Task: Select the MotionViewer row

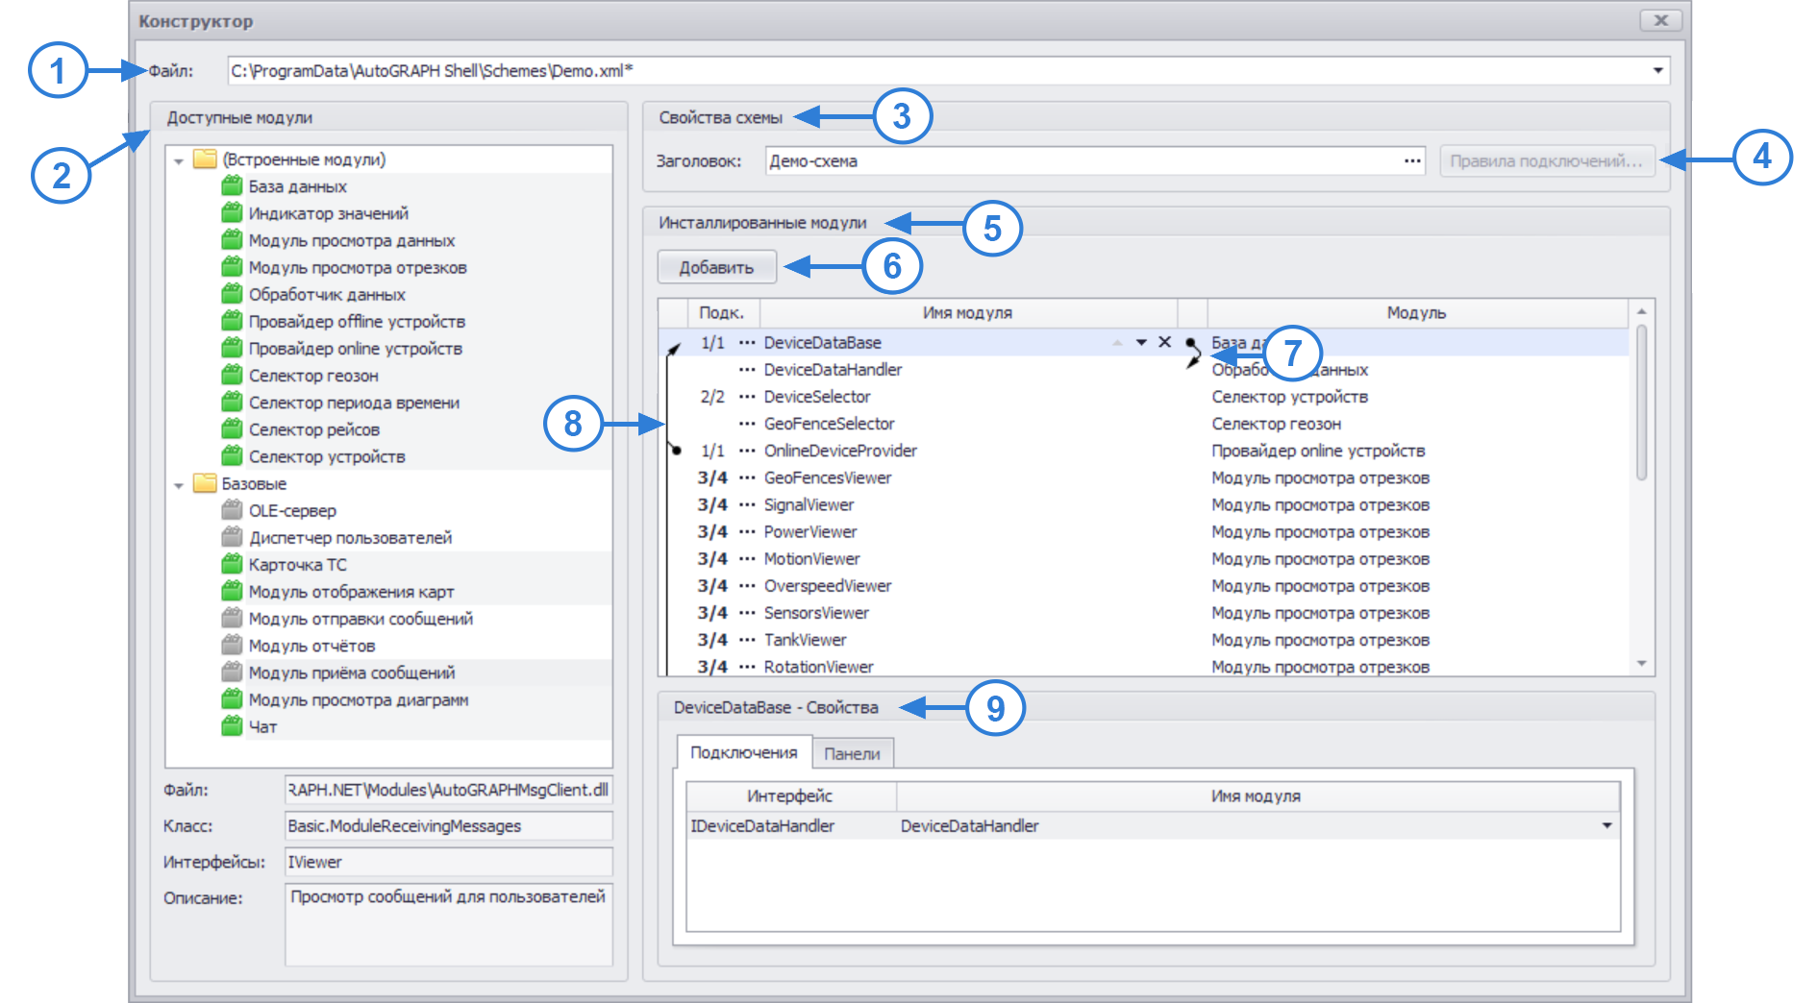Action: click(1144, 558)
